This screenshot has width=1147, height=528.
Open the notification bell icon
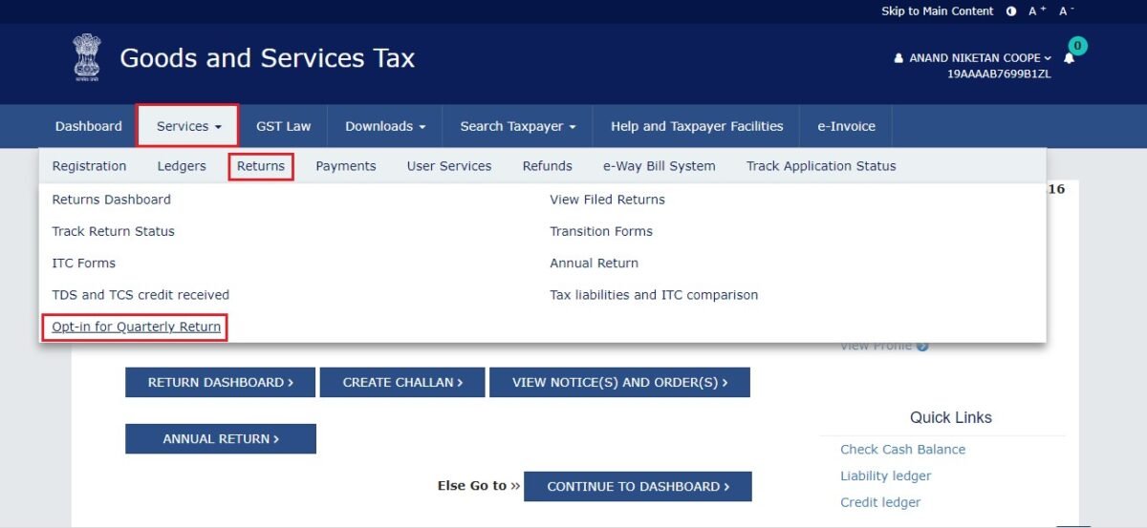(x=1069, y=58)
